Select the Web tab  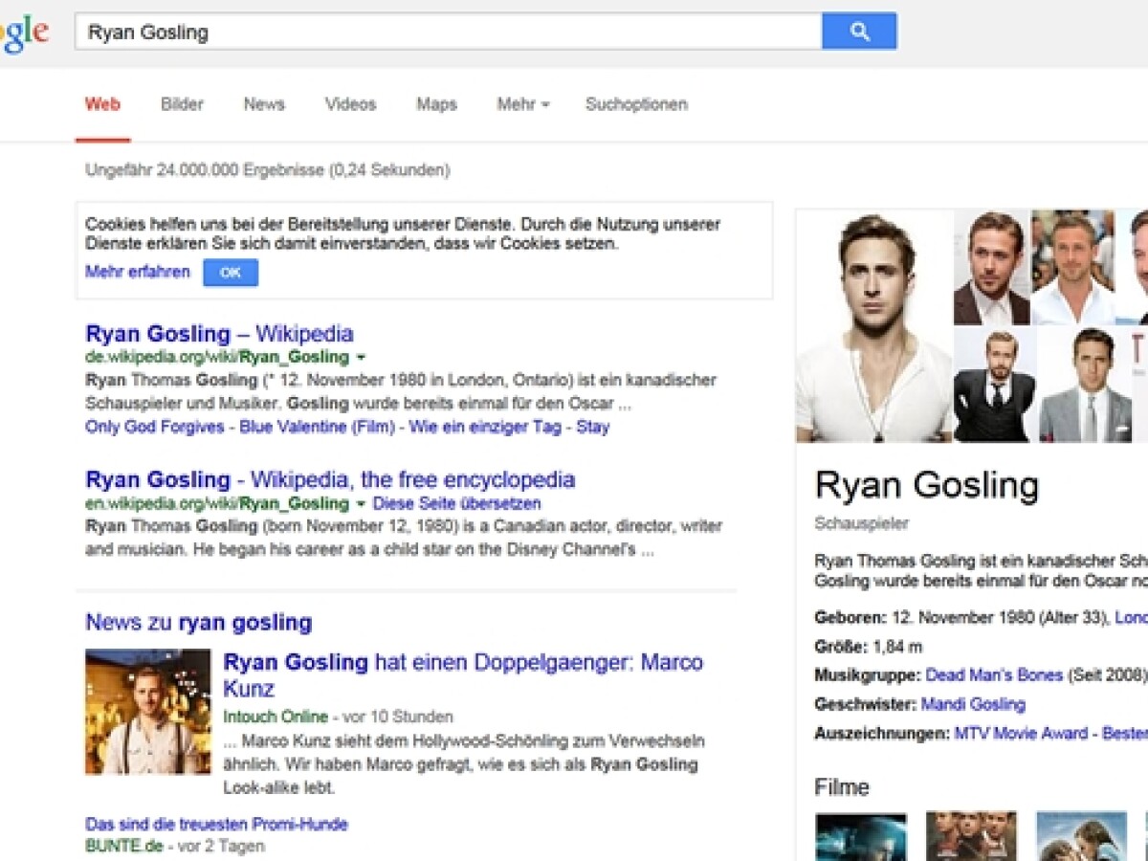(104, 104)
